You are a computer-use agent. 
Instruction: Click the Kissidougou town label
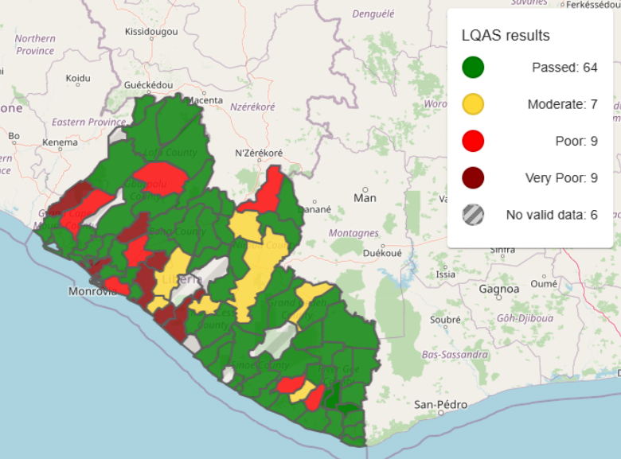pyautogui.click(x=151, y=32)
